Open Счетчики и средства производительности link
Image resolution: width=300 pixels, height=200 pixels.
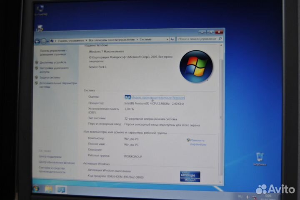(x=52, y=170)
